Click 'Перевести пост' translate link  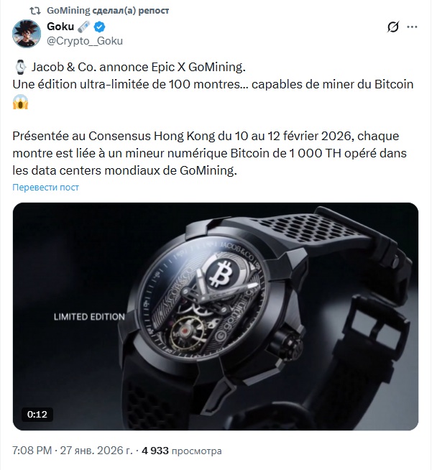(45, 188)
